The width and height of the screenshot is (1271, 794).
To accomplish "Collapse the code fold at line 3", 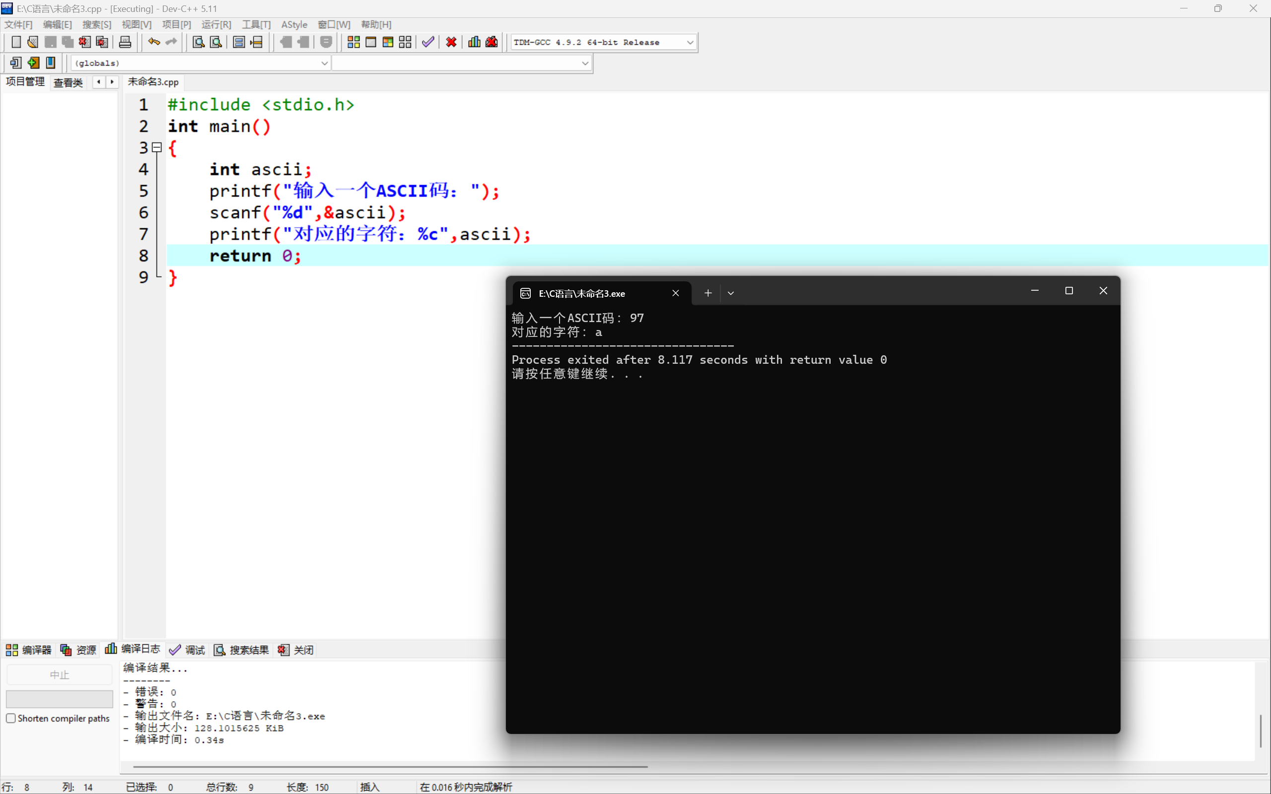I will click(x=156, y=147).
